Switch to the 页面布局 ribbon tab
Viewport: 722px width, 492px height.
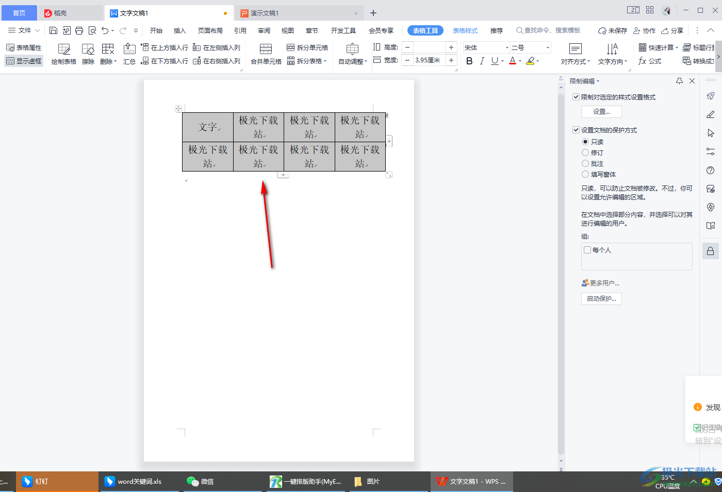[210, 30]
